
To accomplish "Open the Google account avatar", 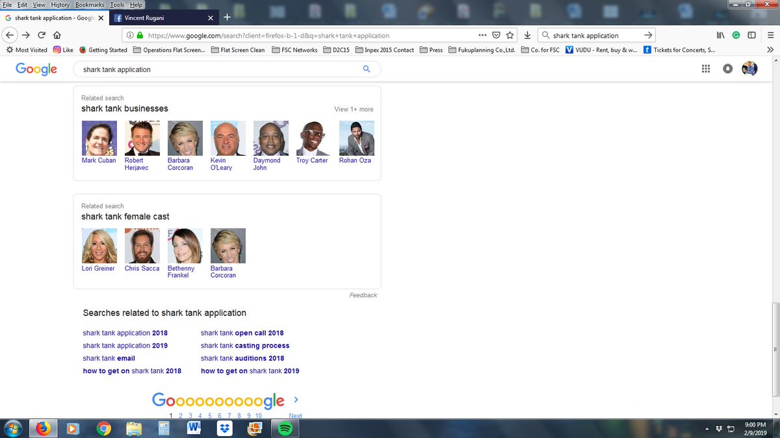I will click(x=749, y=68).
